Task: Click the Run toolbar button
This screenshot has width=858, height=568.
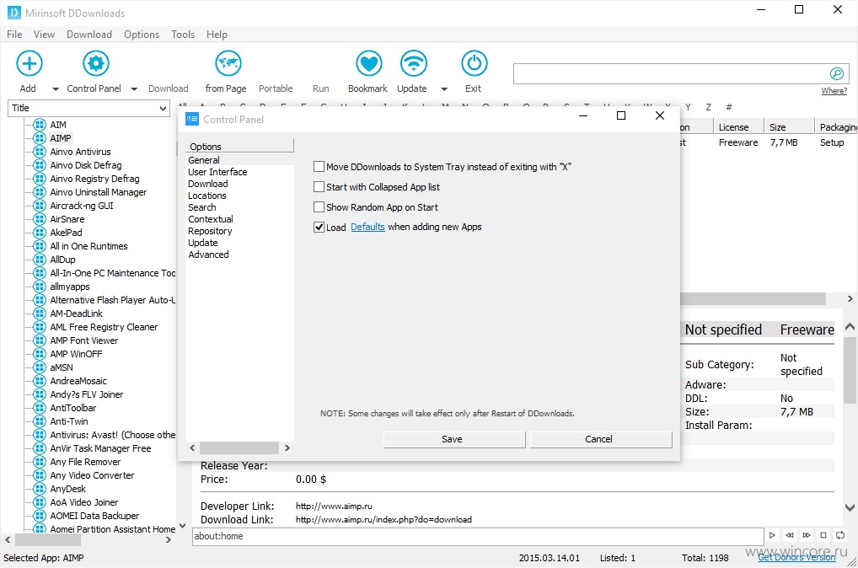Action: 320,88
